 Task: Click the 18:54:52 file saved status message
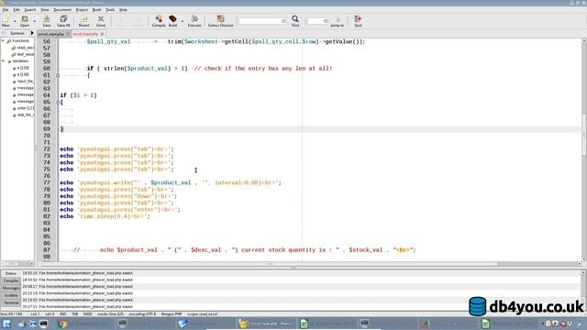[x=77, y=280]
